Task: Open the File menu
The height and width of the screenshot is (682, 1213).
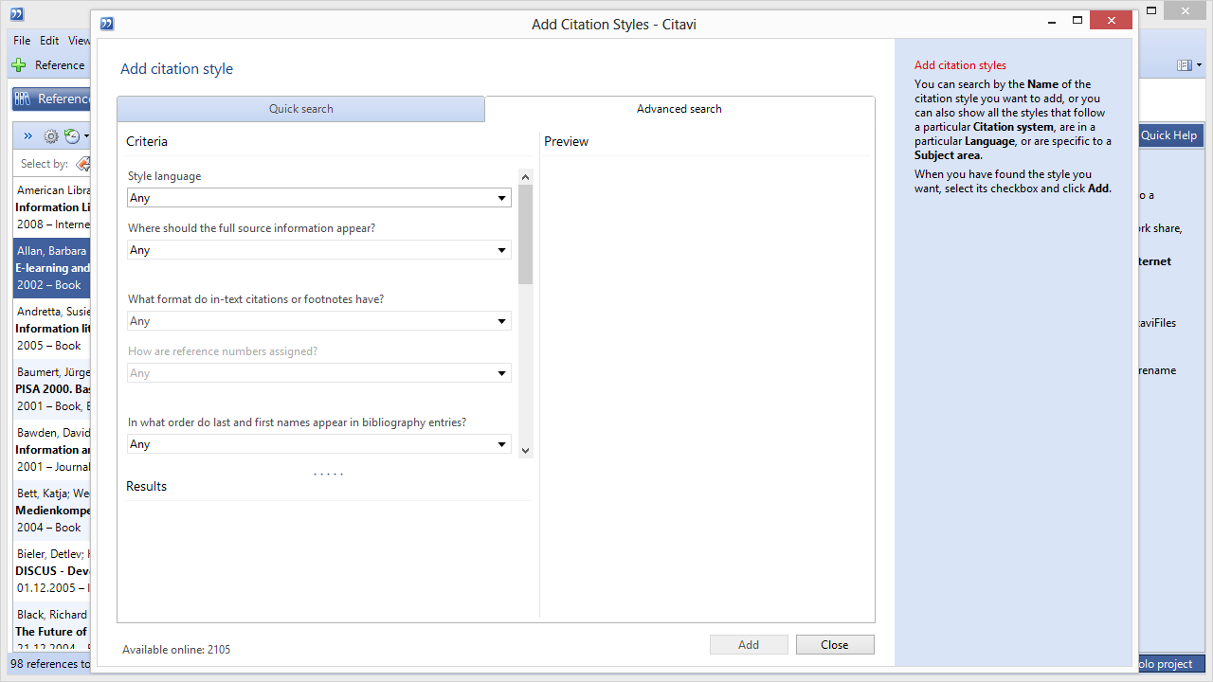Action: tap(20, 40)
